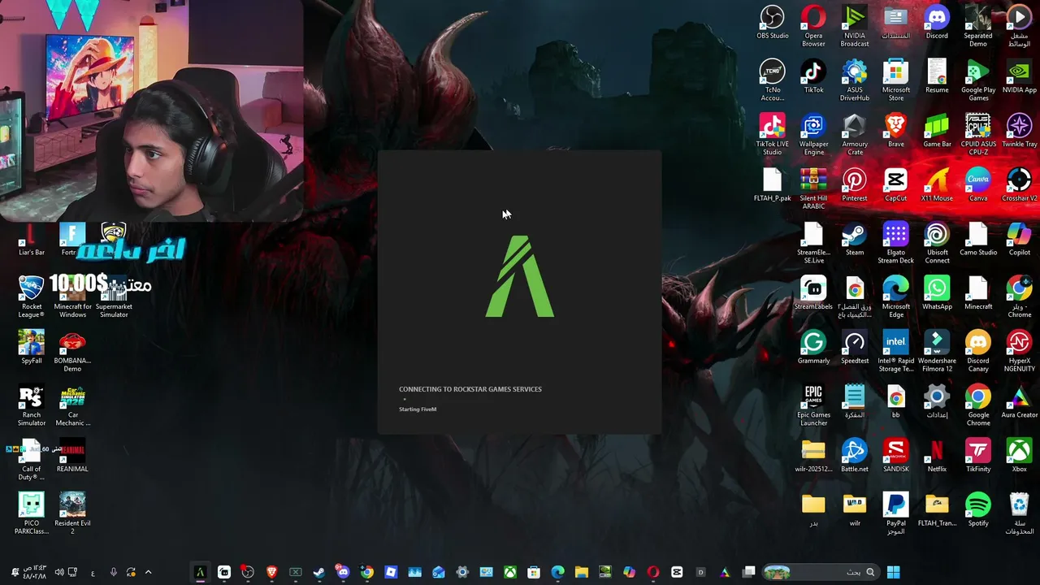Select the Grammarly desktop icon
This screenshot has height=585, width=1040.
click(x=813, y=349)
